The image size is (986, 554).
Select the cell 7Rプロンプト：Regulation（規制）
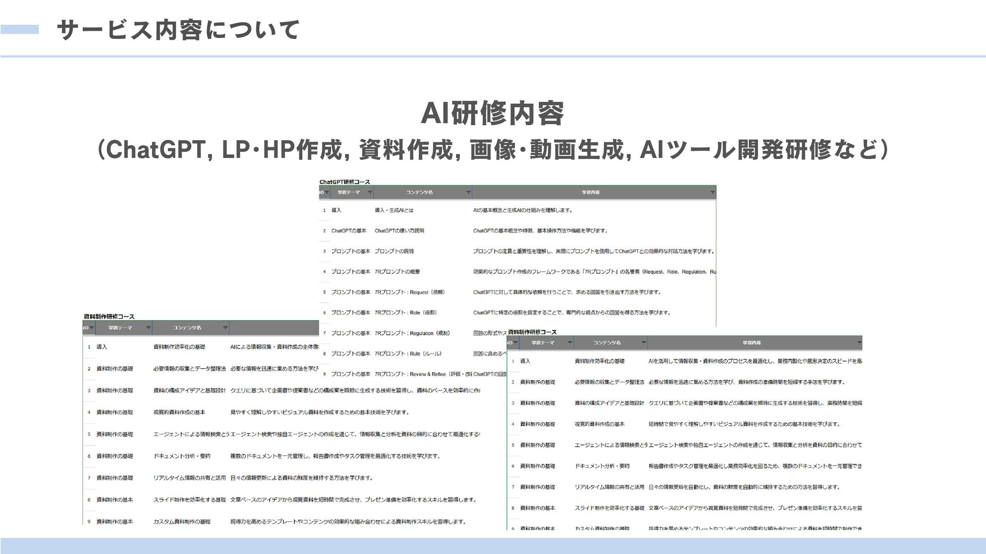coord(412,333)
